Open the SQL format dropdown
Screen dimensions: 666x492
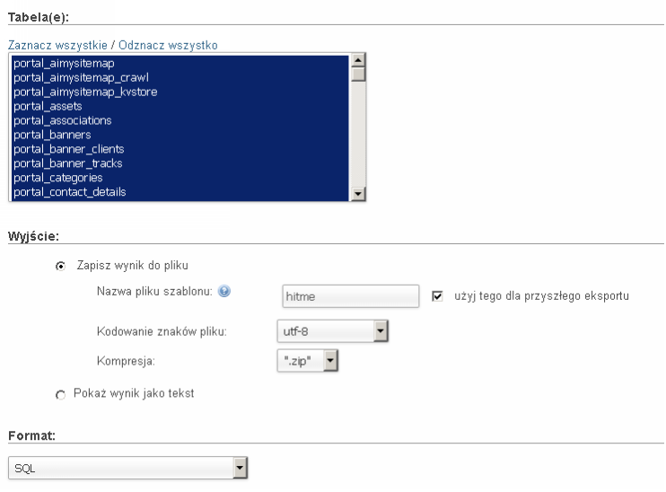[127, 468]
